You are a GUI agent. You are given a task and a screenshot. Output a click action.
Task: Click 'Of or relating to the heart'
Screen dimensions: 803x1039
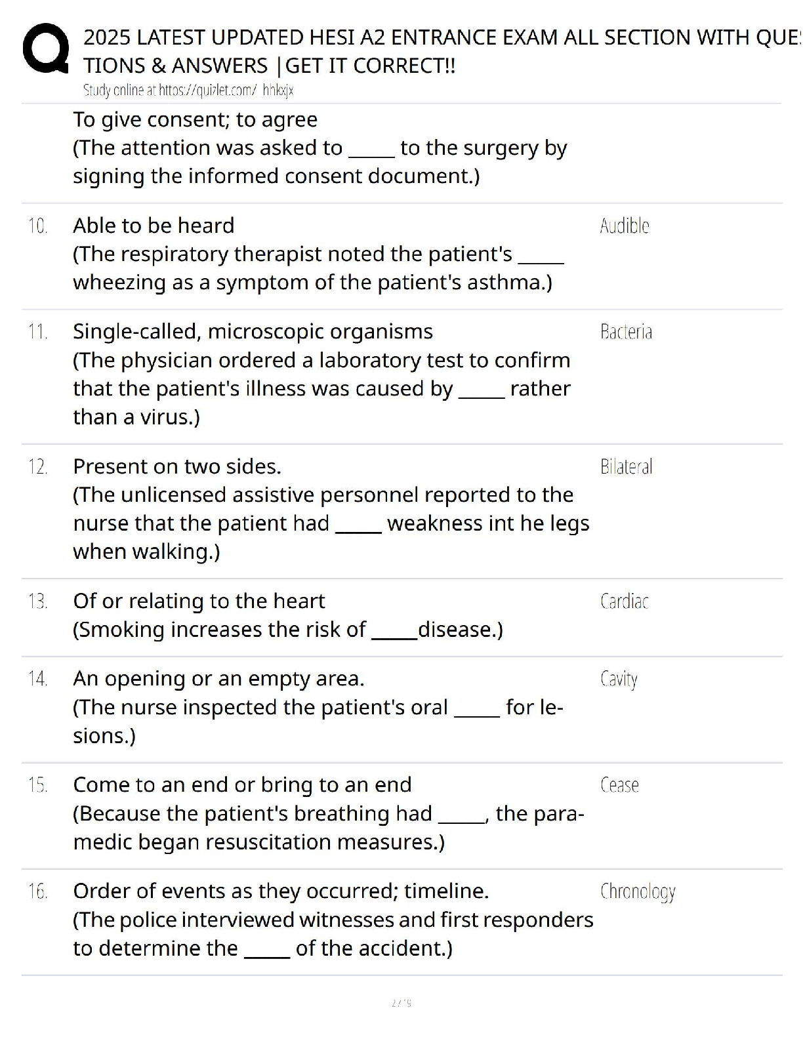(199, 601)
